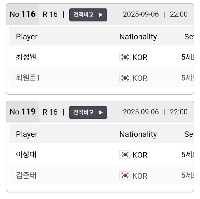Click the play arrow in match 119 button

coord(100,112)
